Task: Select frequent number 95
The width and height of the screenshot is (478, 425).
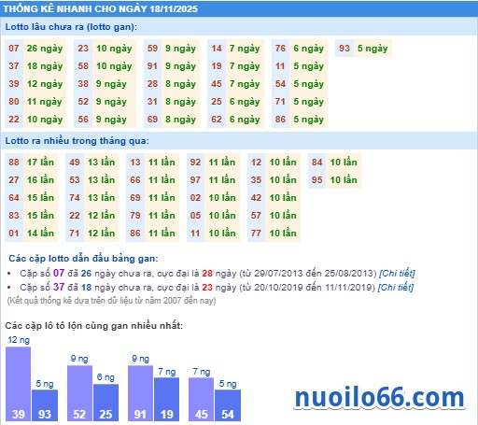Action: pos(316,179)
